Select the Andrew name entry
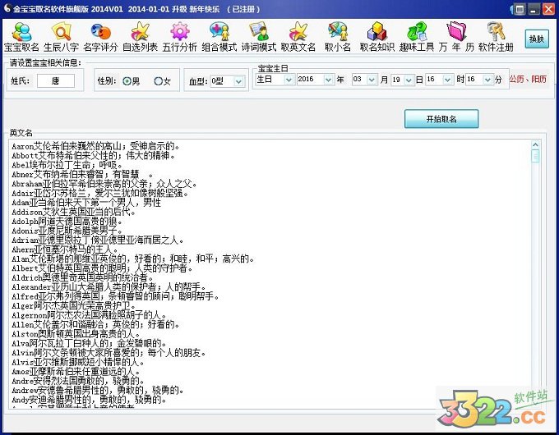The width and height of the screenshot is (559, 435). 98,391
